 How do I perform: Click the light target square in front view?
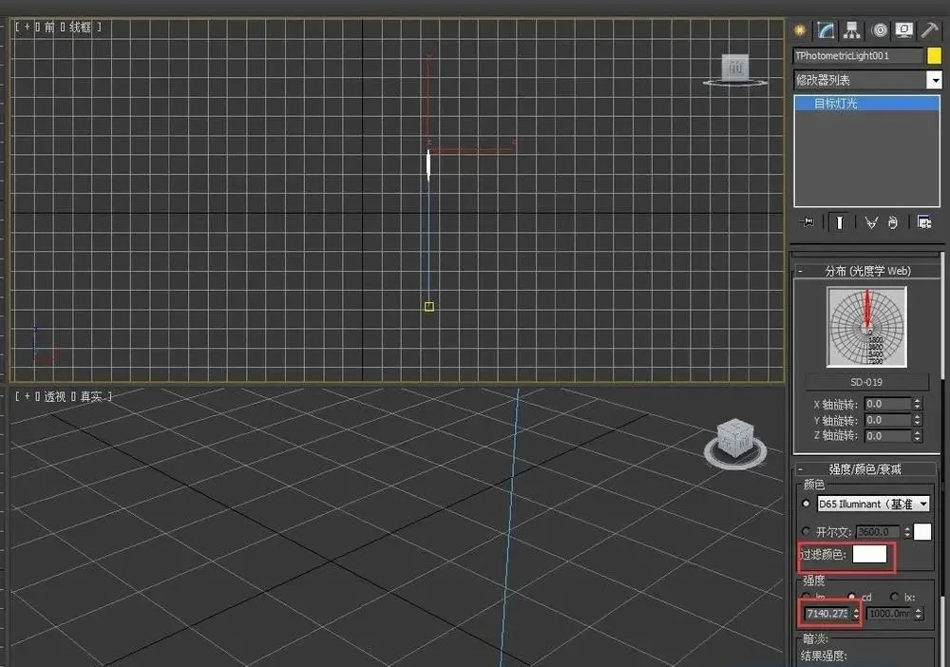[429, 307]
